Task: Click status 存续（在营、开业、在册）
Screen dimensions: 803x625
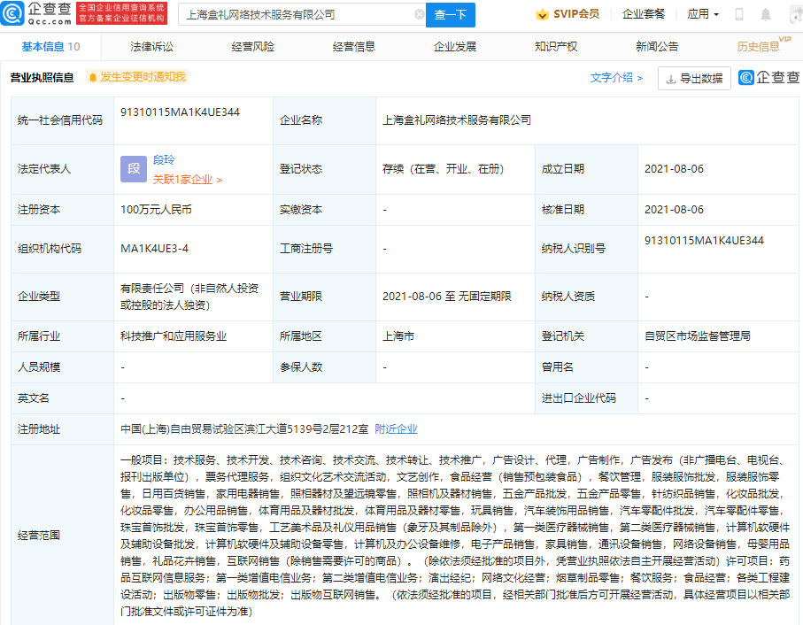Action: click(x=443, y=169)
